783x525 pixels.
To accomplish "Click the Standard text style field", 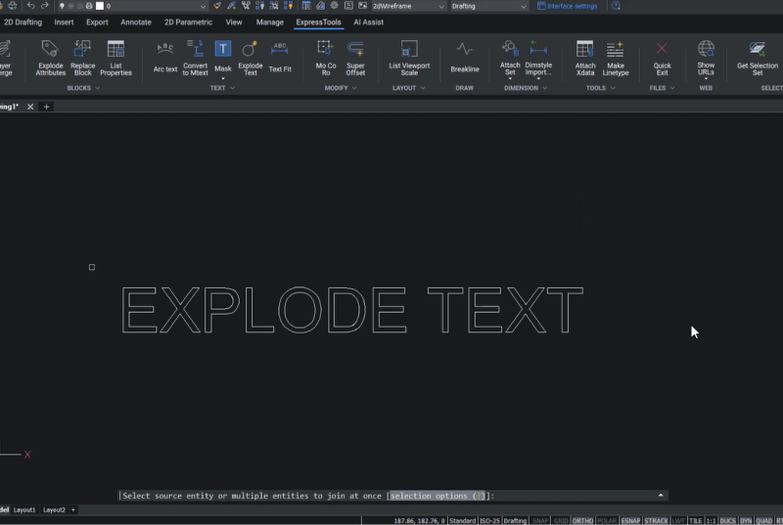I will (462, 520).
